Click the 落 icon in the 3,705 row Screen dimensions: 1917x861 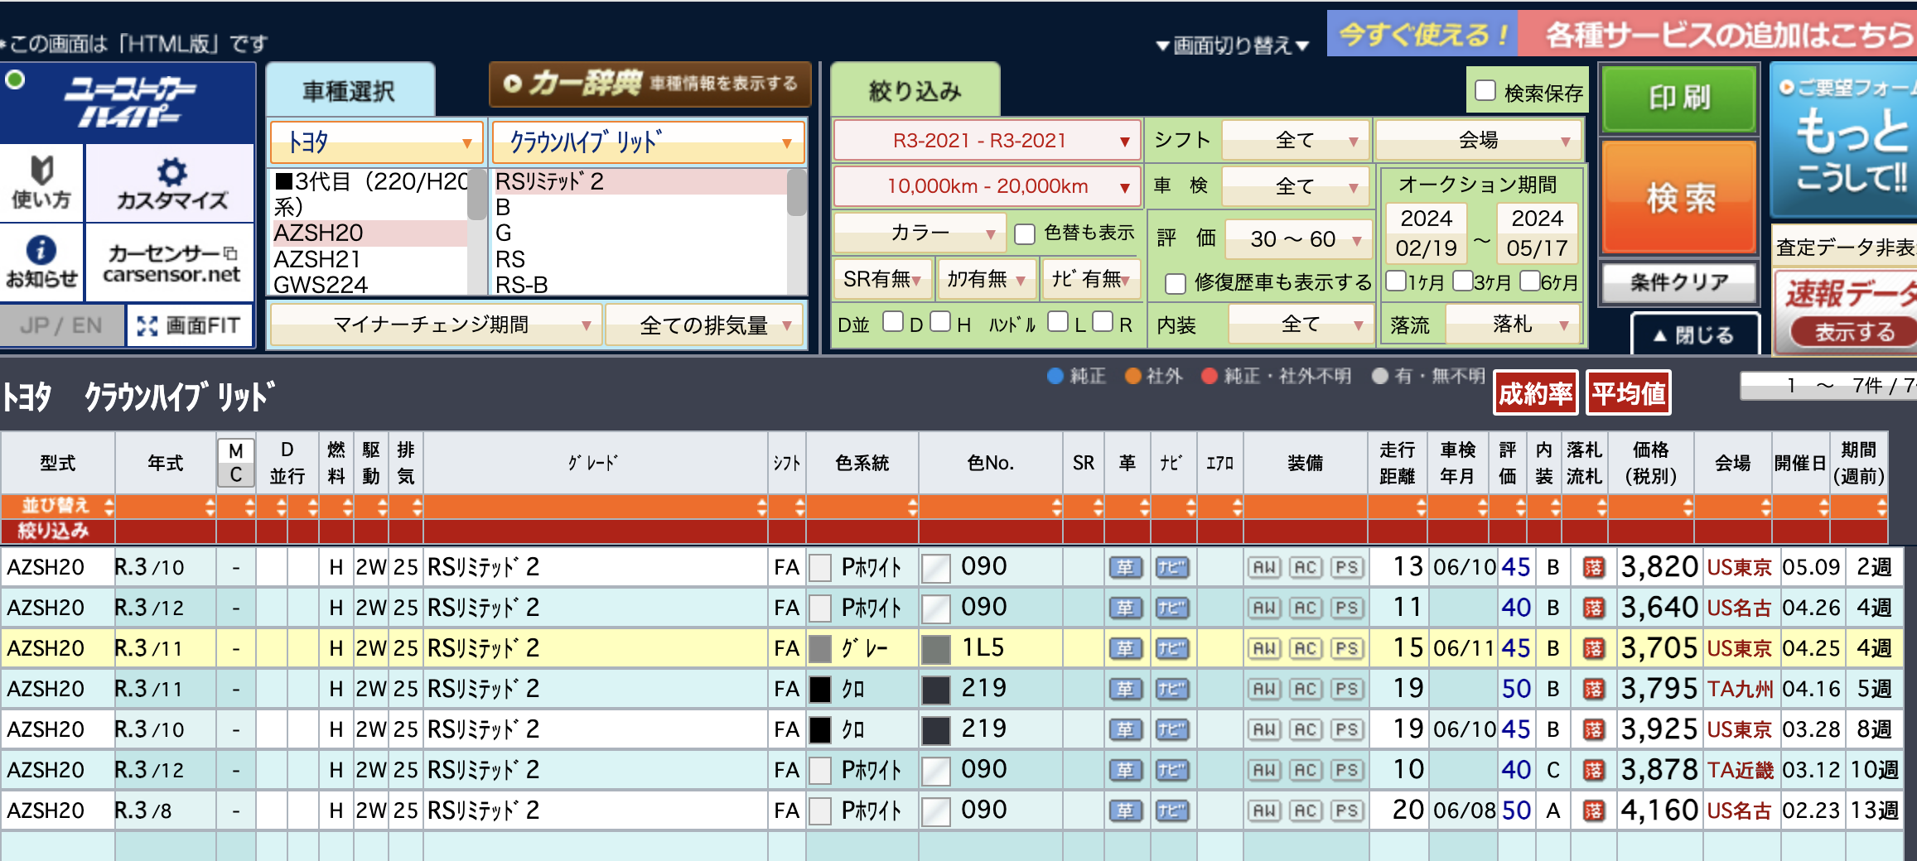[1594, 648]
